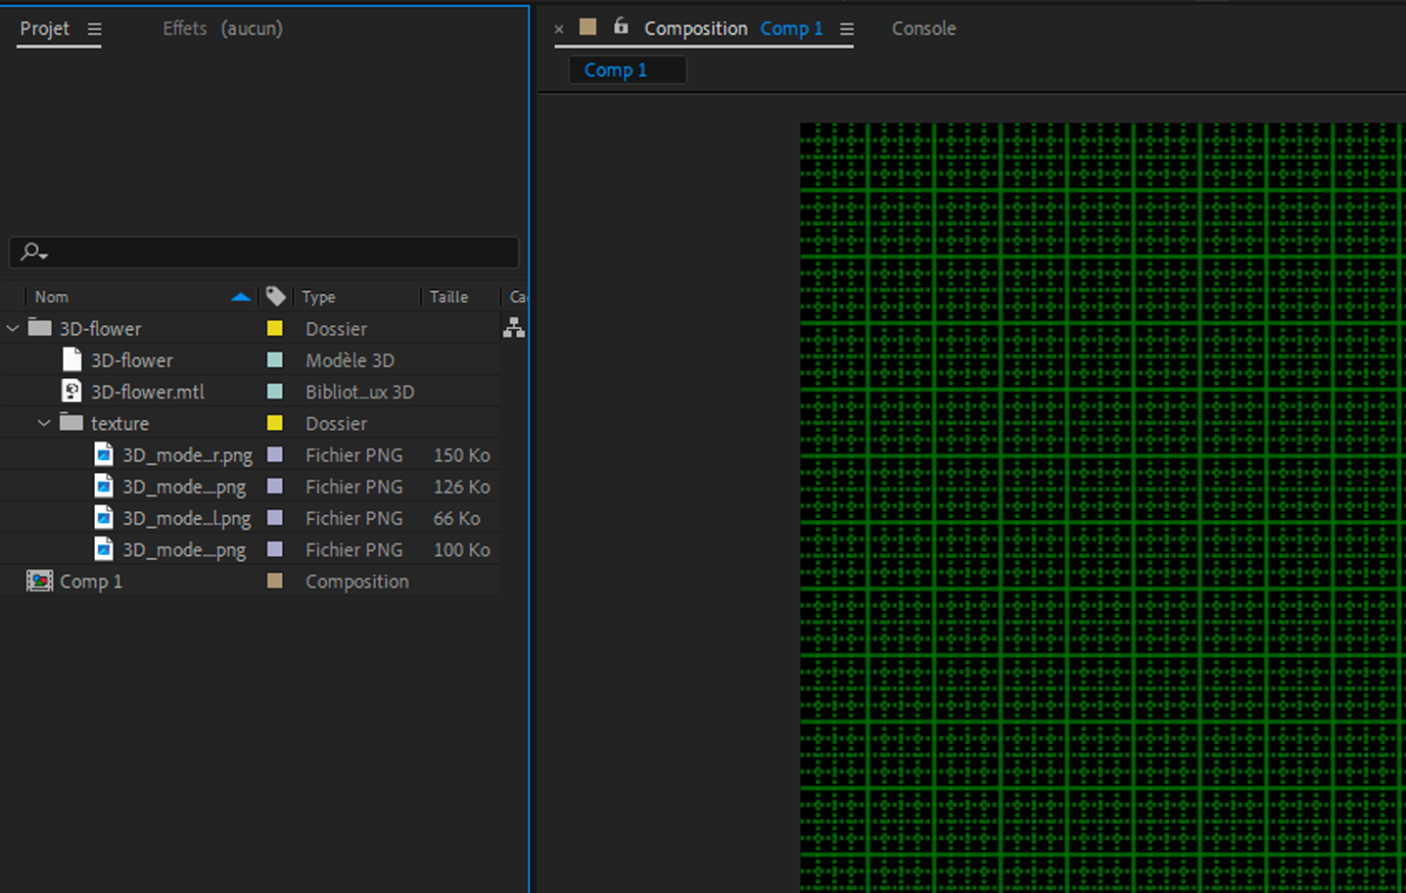The width and height of the screenshot is (1406, 893).
Task: Click the 3D-flower model file icon
Action: click(x=71, y=360)
